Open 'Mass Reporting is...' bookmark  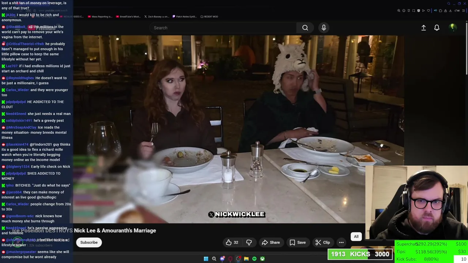pyautogui.click(x=100, y=16)
